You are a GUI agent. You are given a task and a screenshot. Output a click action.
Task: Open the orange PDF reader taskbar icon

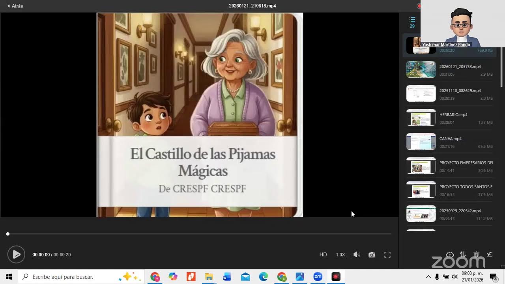(x=191, y=277)
